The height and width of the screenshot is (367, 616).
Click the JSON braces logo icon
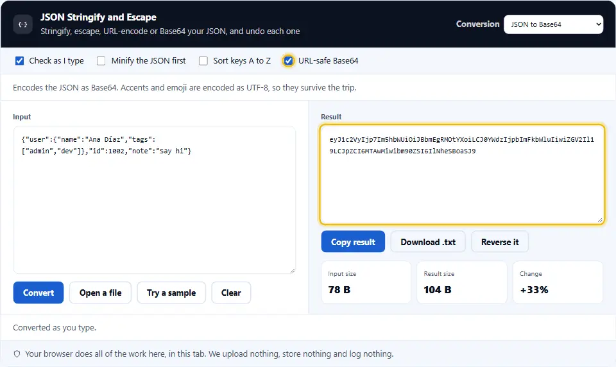[x=23, y=24]
